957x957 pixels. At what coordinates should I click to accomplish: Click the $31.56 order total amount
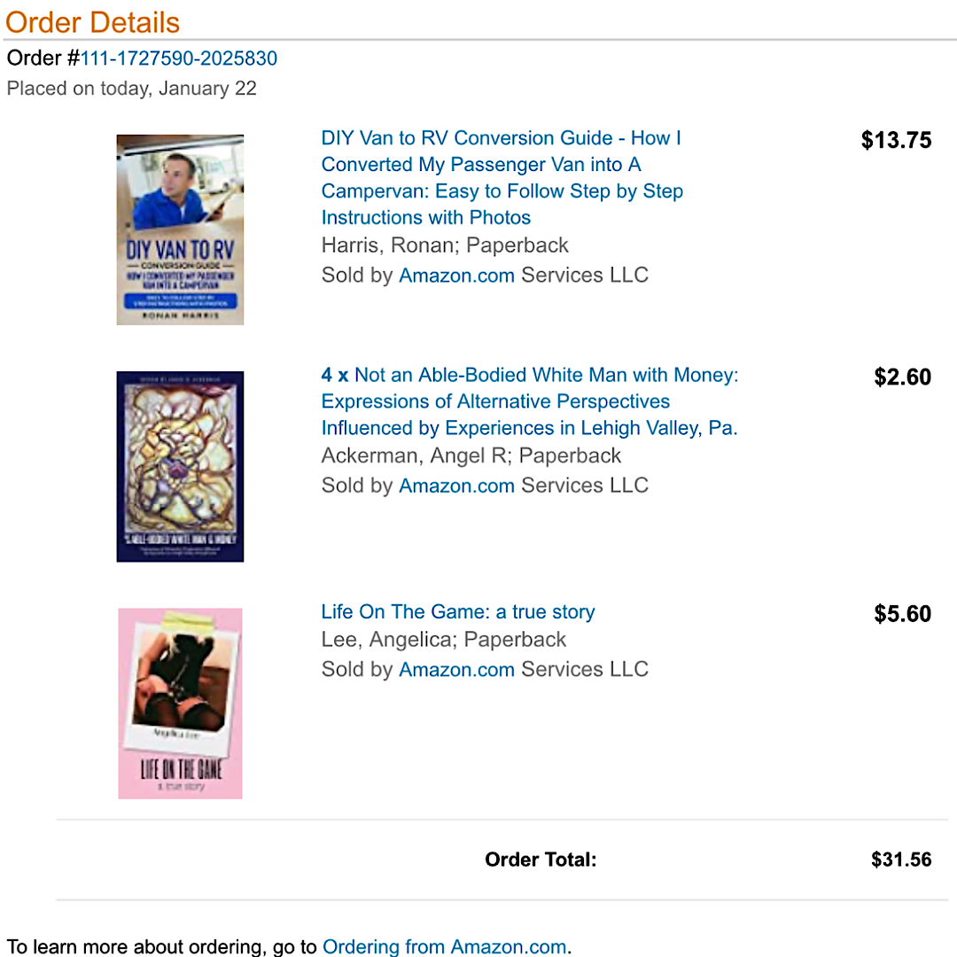coord(901,860)
